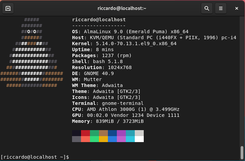Click the bright blue color block
This screenshot has width=245, height=161.
click(x=112, y=139)
